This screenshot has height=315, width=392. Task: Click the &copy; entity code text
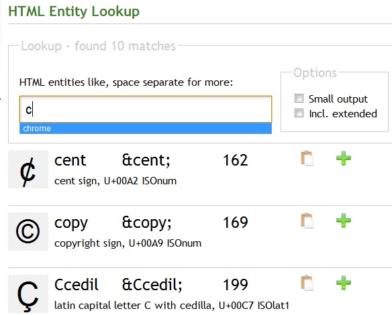[x=147, y=223]
